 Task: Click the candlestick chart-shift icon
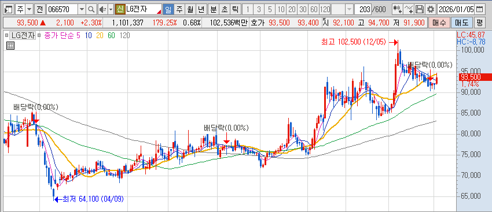point(397,10)
